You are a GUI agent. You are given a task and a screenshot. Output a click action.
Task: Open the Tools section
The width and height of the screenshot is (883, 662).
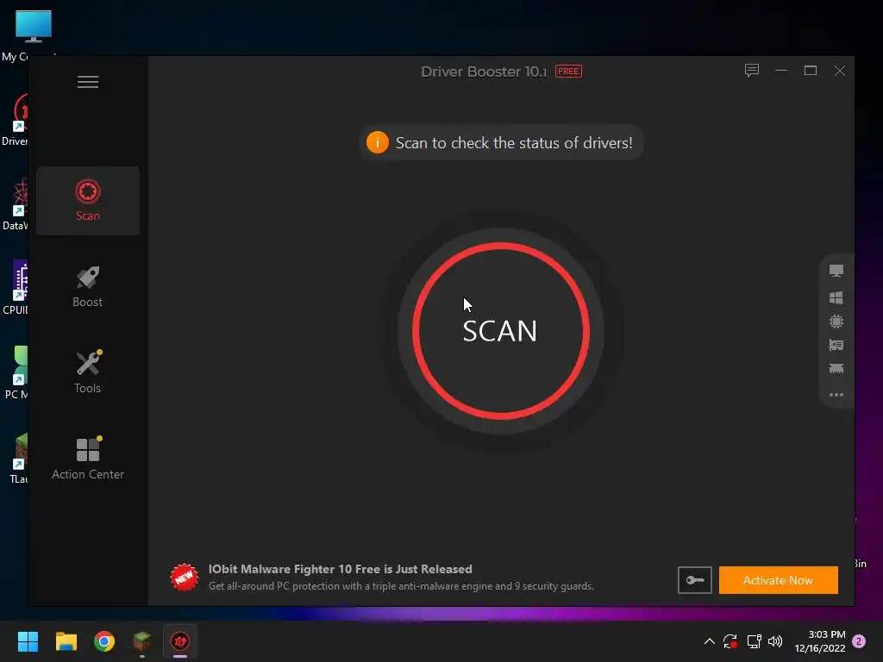[x=88, y=372]
